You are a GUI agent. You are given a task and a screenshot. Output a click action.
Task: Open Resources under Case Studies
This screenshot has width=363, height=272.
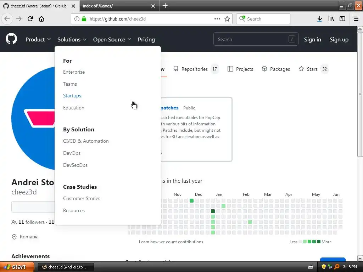point(74,210)
